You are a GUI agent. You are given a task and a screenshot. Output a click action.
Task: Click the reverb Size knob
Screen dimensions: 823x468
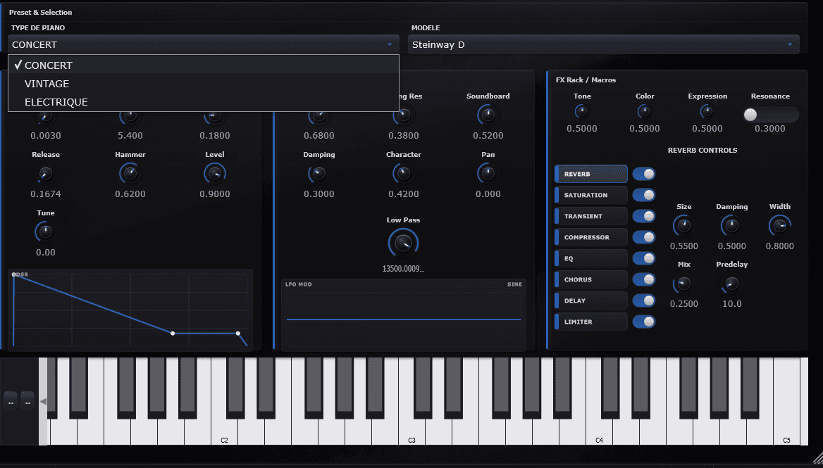tap(683, 226)
